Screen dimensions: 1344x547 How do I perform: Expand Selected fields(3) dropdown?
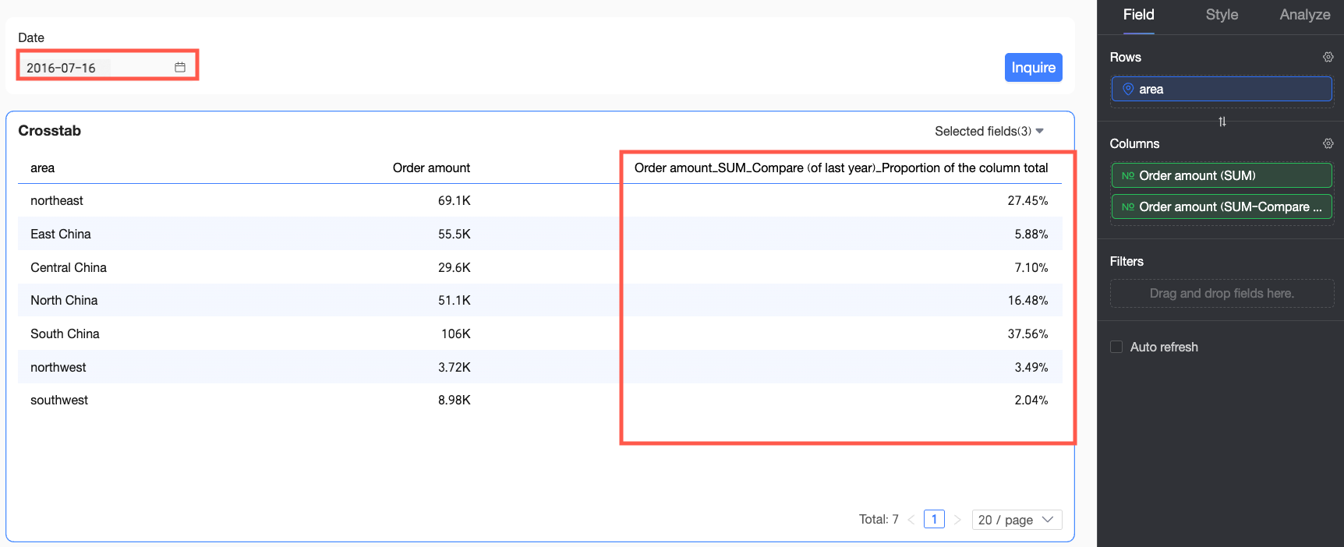pos(989,131)
